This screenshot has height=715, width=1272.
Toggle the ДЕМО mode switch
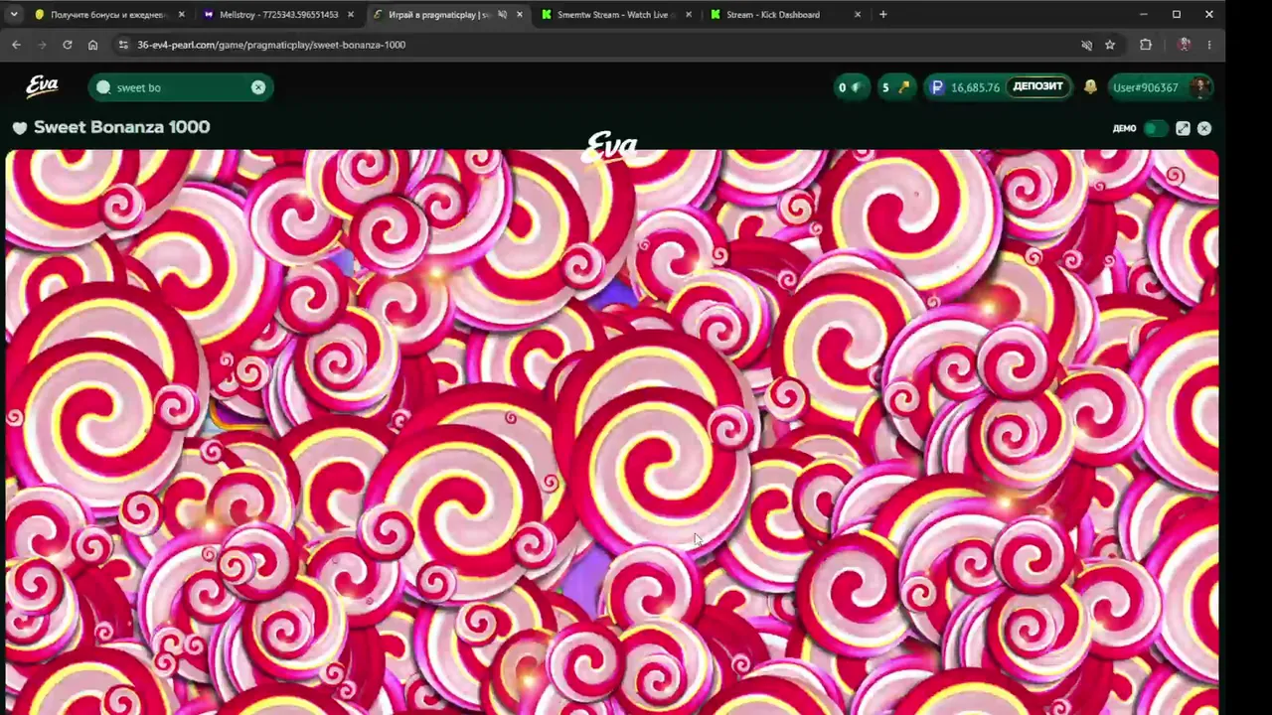(1155, 128)
